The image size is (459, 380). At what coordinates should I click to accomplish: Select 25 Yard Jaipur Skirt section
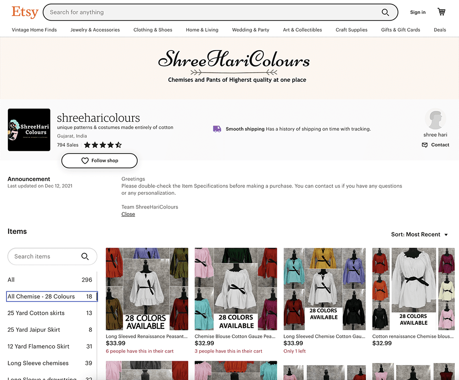(x=50, y=329)
